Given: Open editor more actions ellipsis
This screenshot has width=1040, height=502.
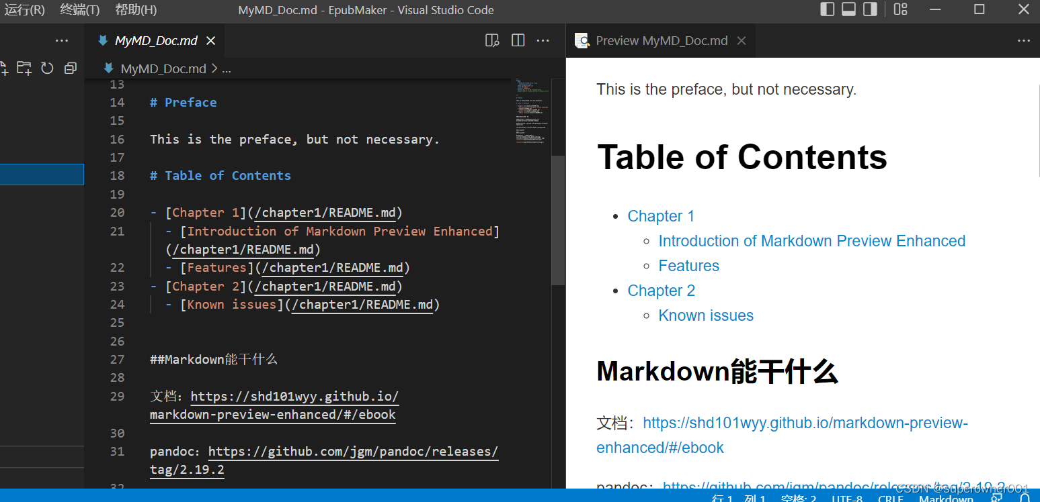Looking at the screenshot, I should pyautogui.click(x=543, y=41).
